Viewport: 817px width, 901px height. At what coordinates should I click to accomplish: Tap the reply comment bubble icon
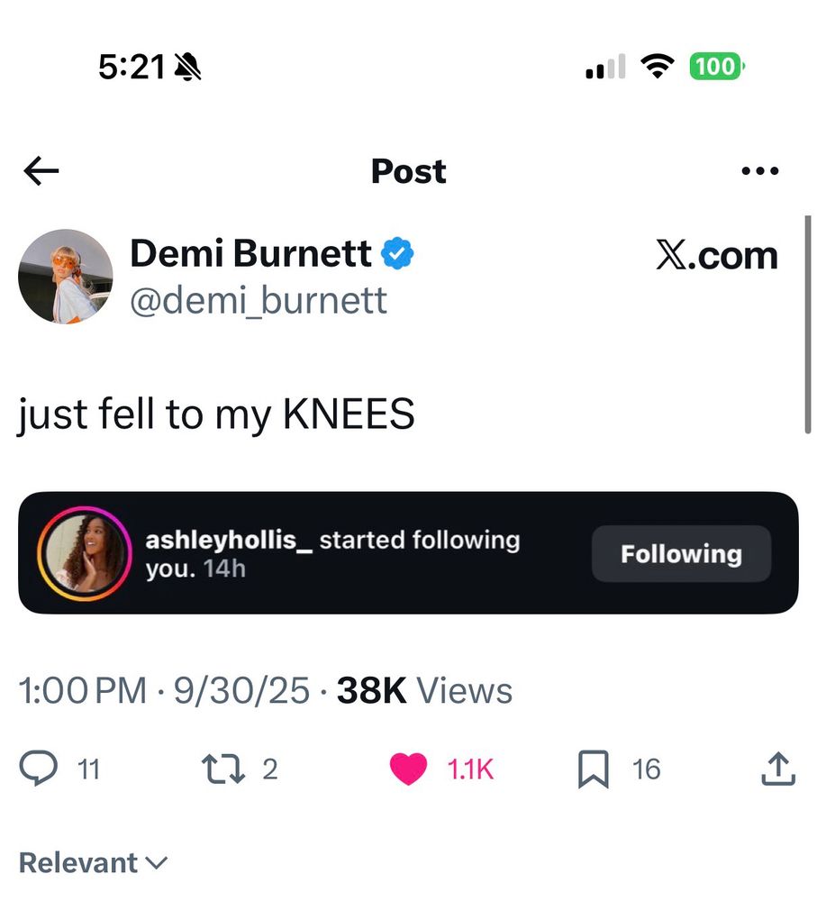[38, 769]
